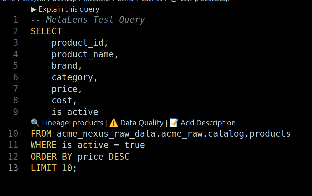This screenshot has height=196, width=312.
Task: Click the warning triangle Data Quality icon
Action: click(114, 123)
